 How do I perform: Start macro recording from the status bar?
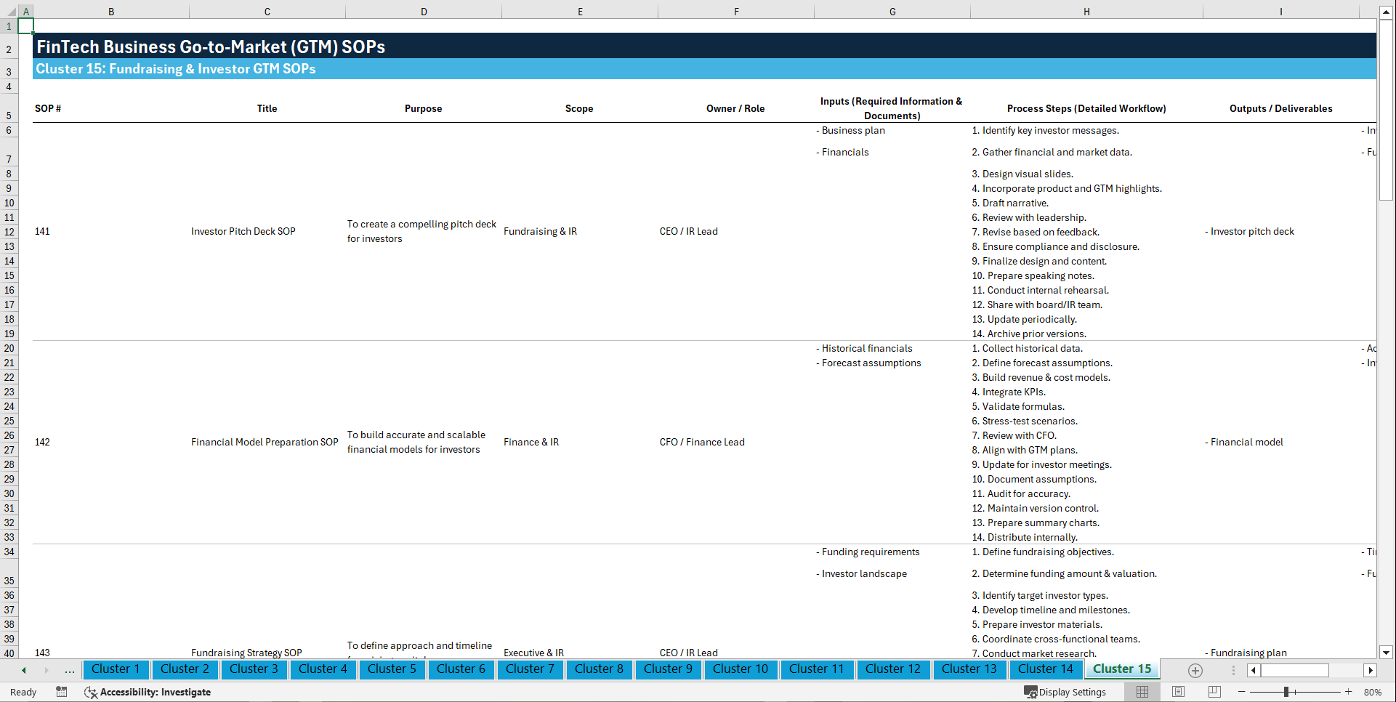[62, 692]
